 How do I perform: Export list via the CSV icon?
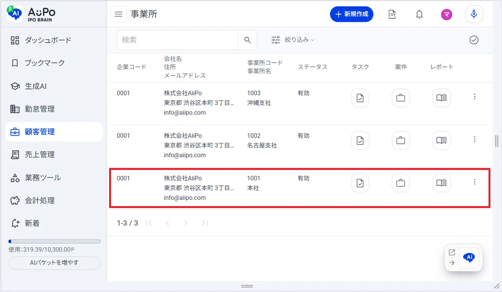tap(392, 15)
